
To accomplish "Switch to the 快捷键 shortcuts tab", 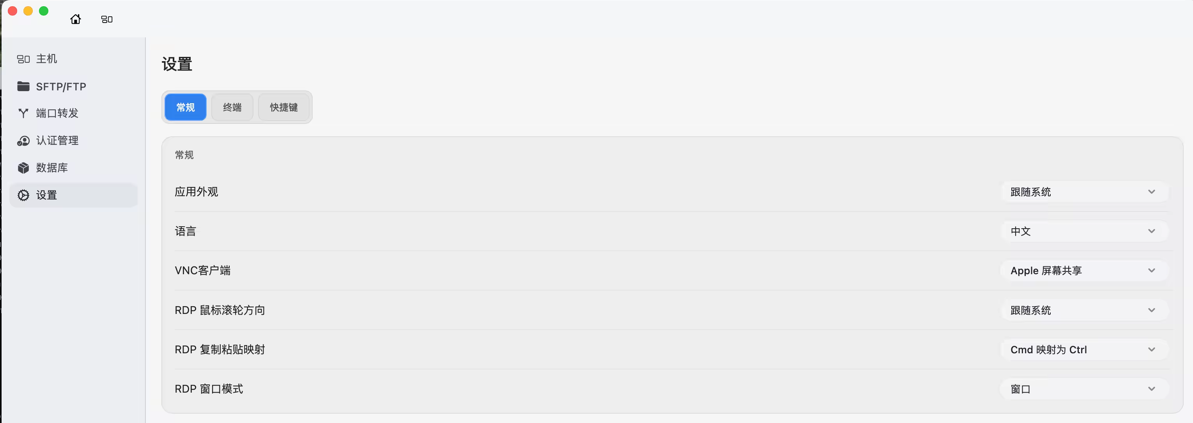I will [x=284, y=108].
